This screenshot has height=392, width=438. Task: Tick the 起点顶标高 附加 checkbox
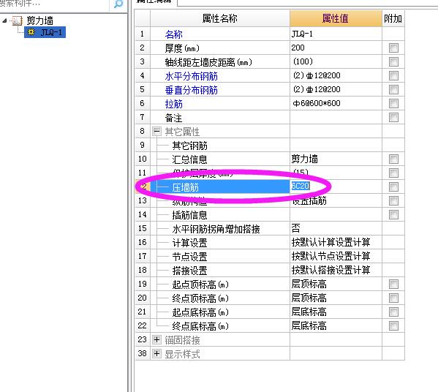(x=393, y=284)
